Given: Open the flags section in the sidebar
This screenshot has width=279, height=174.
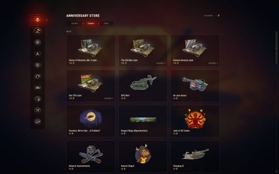Looking at the screenshot, I should coord(37,31).
